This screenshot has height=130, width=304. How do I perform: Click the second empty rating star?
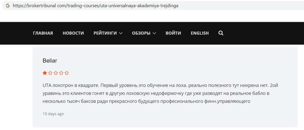tap(50, 73)
